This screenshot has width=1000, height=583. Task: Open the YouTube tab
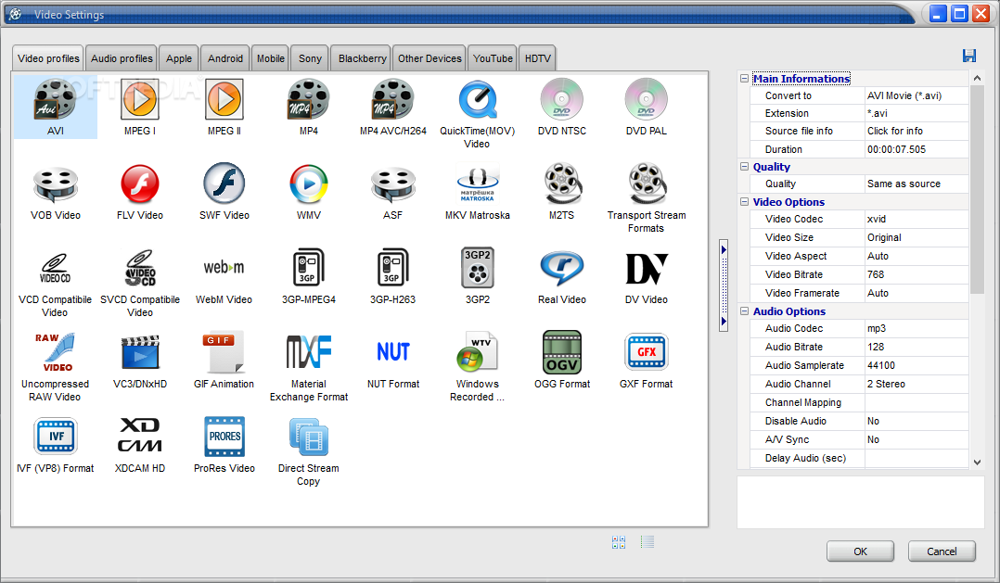click(x=493, y=58)
